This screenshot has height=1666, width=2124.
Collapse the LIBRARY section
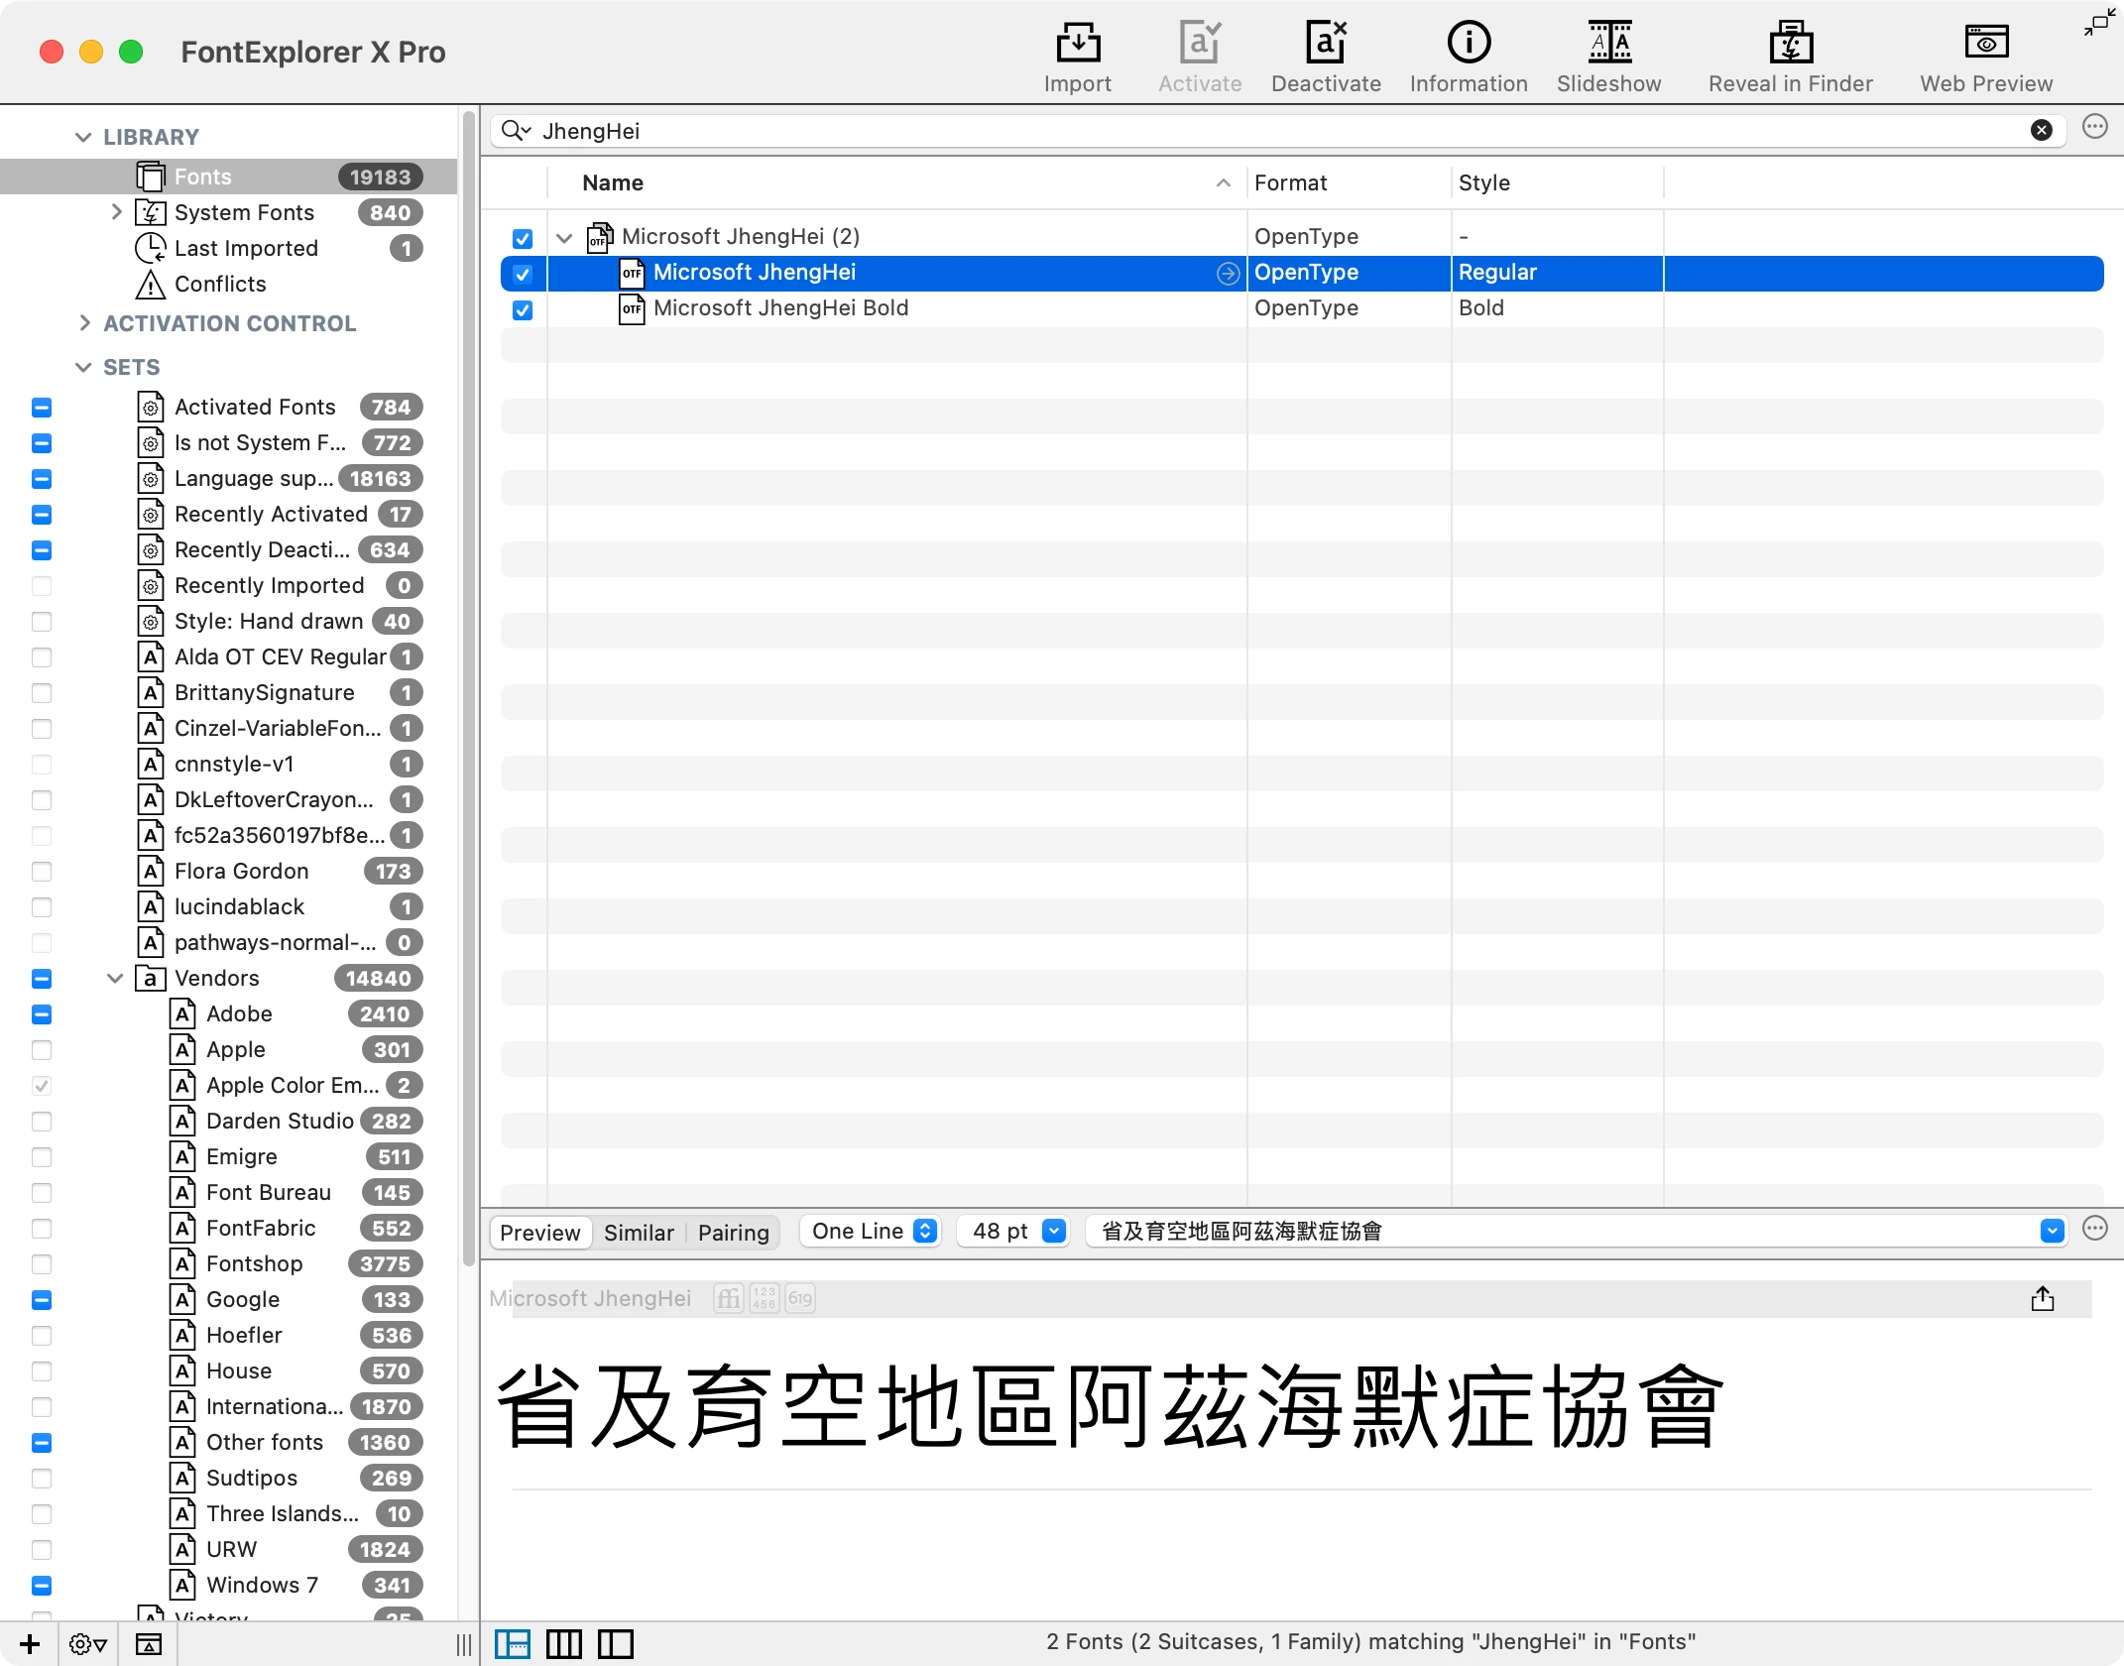click(x=83, y=137)
